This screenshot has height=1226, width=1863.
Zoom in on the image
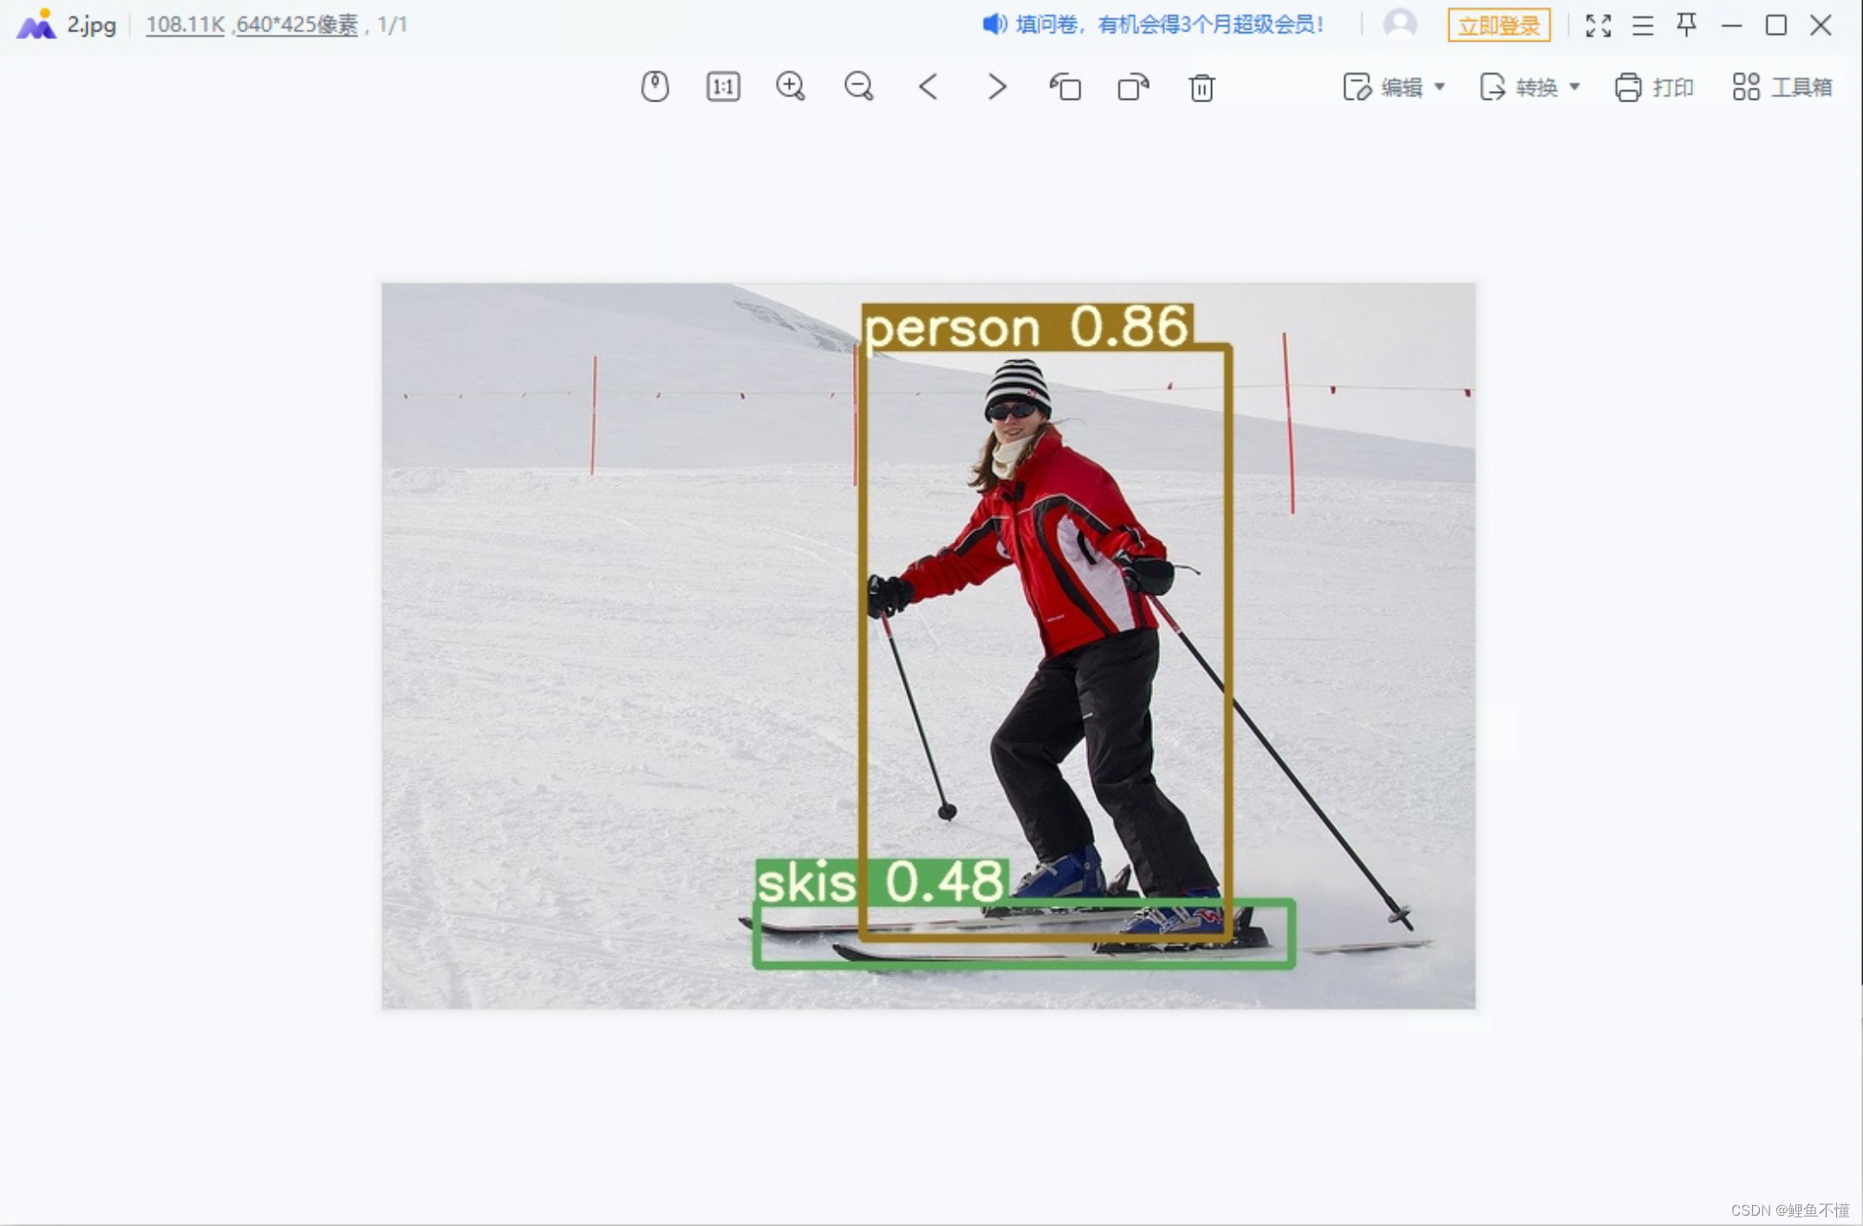(x=791, y=87)
